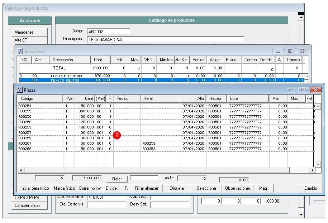Click the Almacenes window app icon
The height and width of the screenshot is (223, 328).
click(20, 51)
